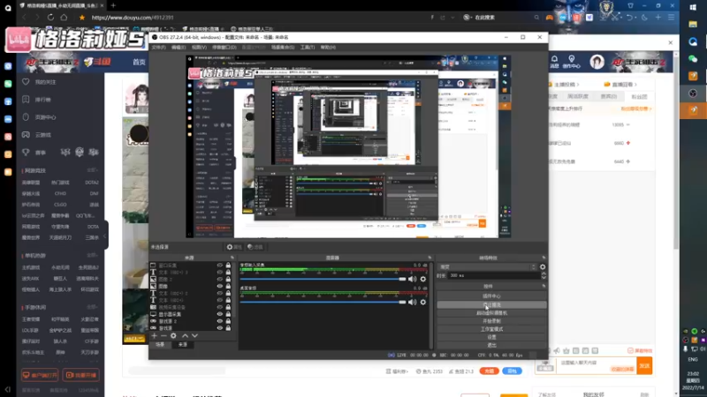Open the File menu in OBS
Screen dimensions: 707x397
pyautogui.click(x=159, y=48)
